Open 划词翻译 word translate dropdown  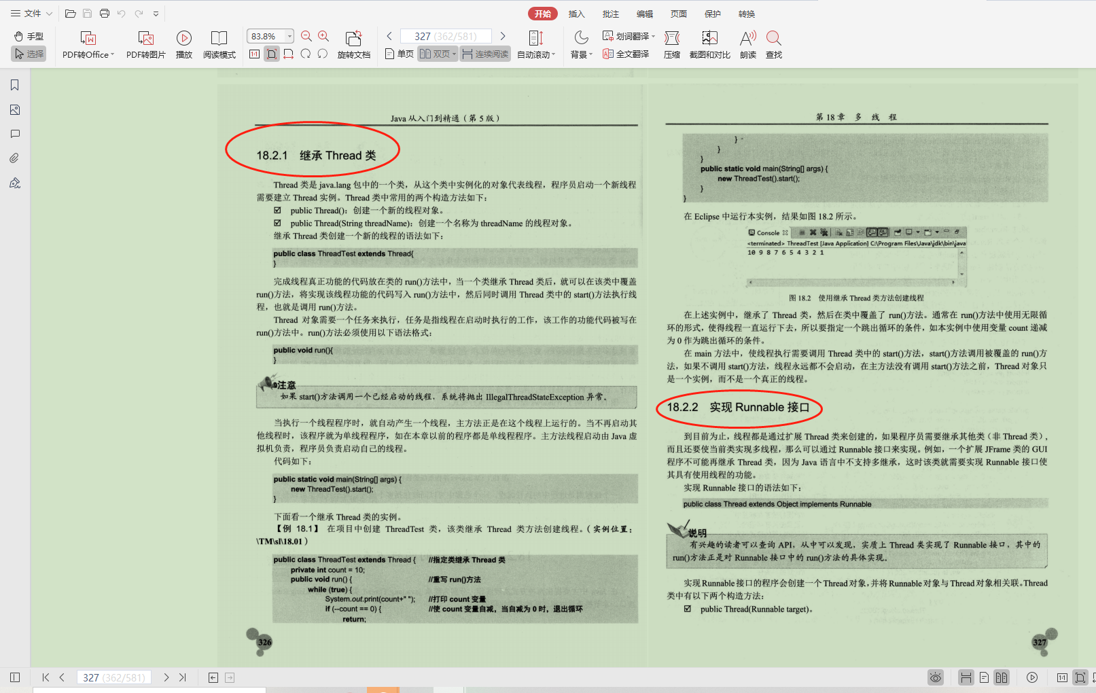[629, 36]
